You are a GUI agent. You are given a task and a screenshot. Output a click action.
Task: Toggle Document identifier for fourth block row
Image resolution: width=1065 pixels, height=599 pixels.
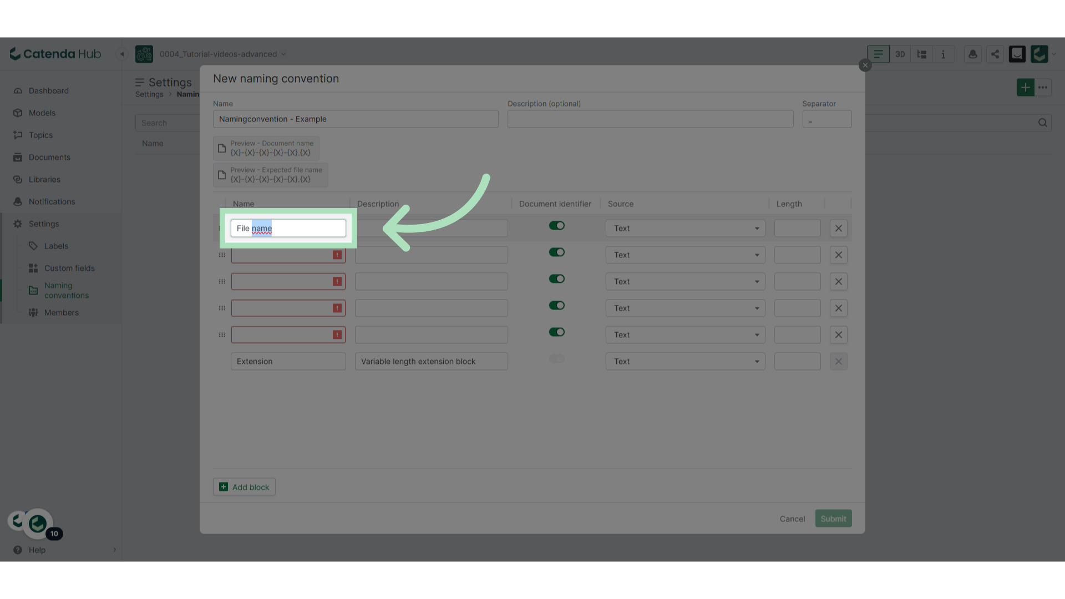557,305
